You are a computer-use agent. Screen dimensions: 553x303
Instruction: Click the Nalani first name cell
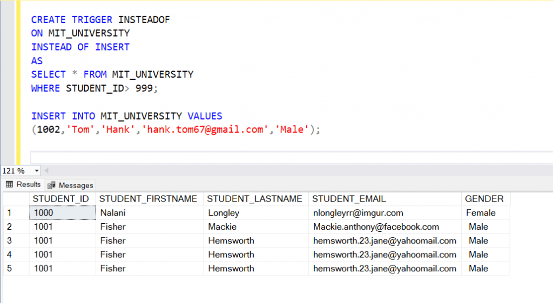(x=149, y=213)
